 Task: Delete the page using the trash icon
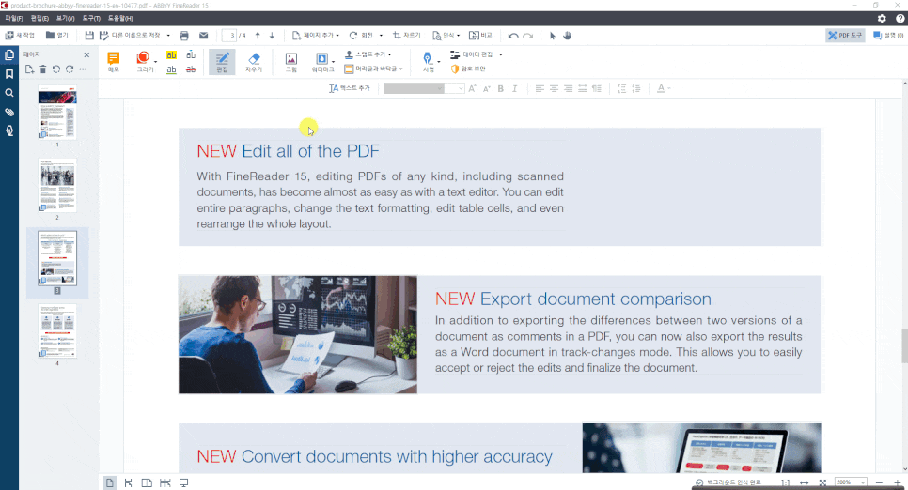43,69
